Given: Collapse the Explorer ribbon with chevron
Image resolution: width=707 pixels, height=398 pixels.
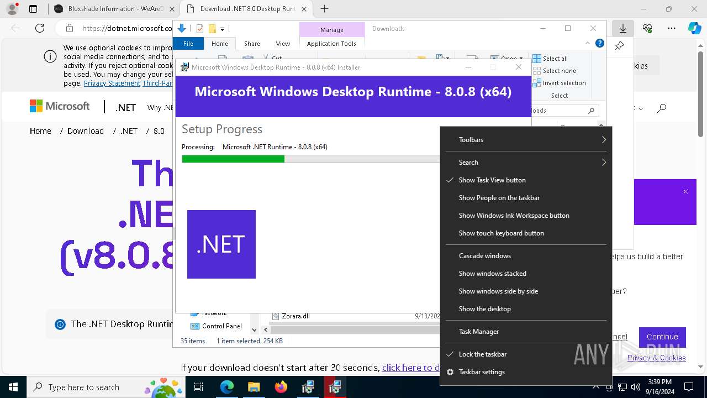Looking at the screenshot, I should click(x=587, y=43).
